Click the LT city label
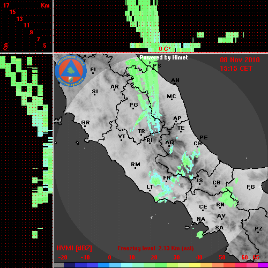The width and height of the screenshot is (268, 268). [150, 187]
